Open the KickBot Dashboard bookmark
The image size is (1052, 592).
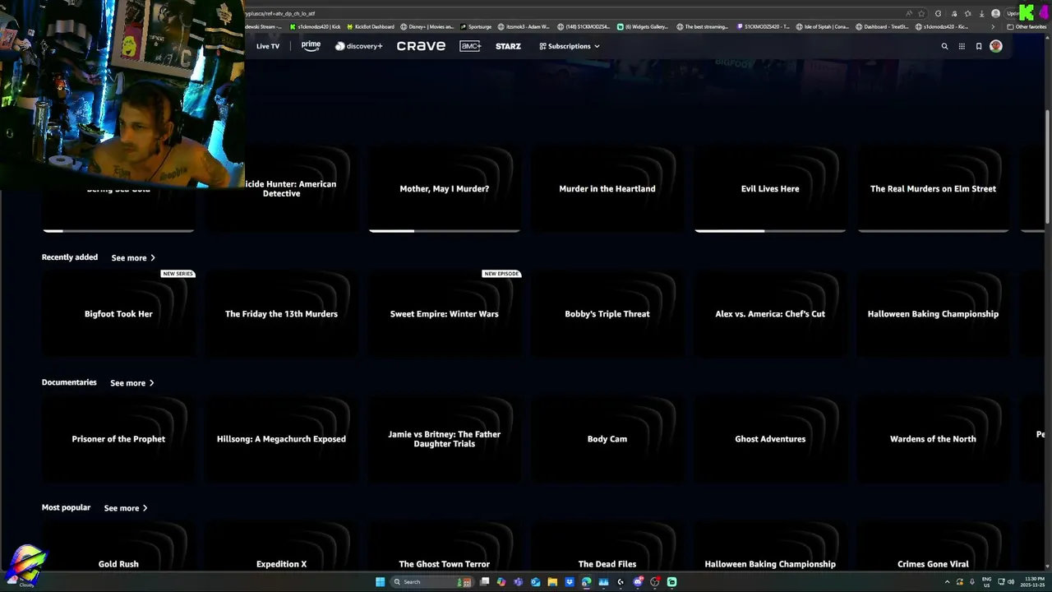pyautogui.click(x=370, y=26)
